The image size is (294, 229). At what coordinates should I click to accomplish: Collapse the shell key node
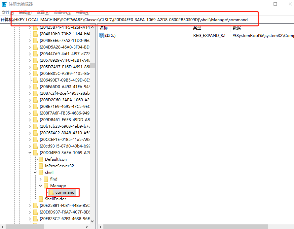click(35, 173)
